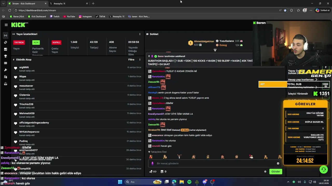Open the Filtre dropdown in Etkinlik Akışı
Viewport: 332px width, 186px height.
click(131, 60)
